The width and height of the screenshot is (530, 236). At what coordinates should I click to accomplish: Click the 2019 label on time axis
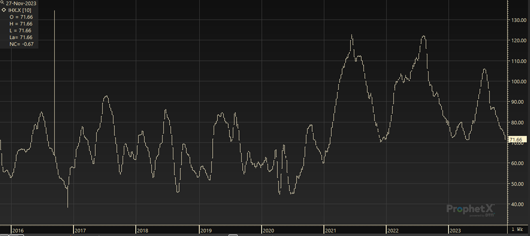[205, 230]
